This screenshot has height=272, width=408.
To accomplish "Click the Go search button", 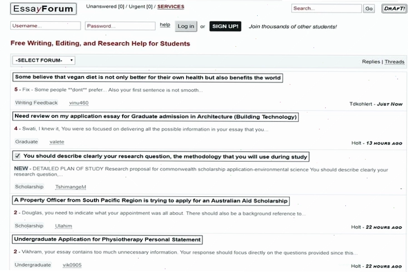I will pyautogui.click(x=369, y=9).
